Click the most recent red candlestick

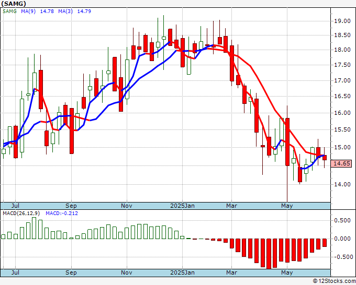(x=325, y=158)
